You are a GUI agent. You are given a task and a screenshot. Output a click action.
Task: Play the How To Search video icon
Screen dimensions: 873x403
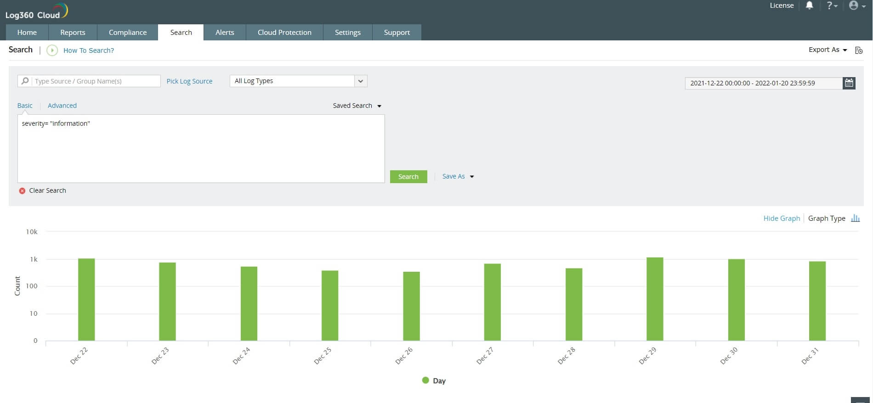(52, 50)
